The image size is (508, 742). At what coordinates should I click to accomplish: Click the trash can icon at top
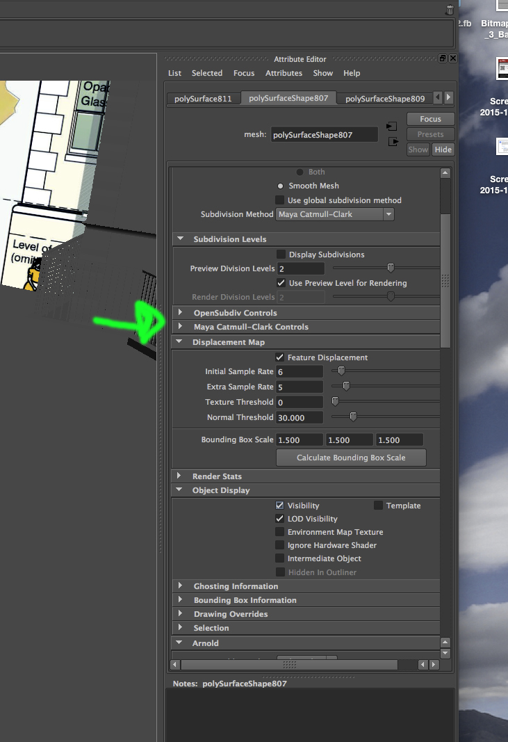(x=450, y=10)
